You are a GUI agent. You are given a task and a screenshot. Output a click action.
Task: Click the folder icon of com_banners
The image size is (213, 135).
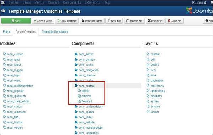point(76,59)
